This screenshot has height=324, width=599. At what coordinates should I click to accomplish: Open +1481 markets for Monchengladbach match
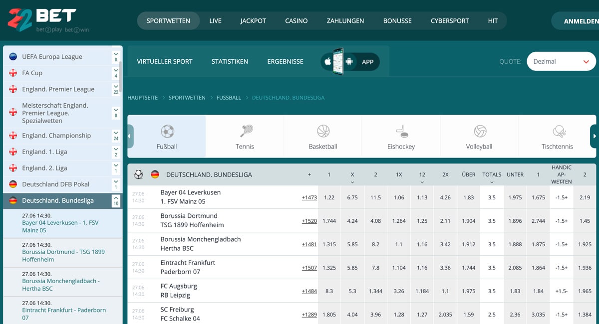point(309,244)
